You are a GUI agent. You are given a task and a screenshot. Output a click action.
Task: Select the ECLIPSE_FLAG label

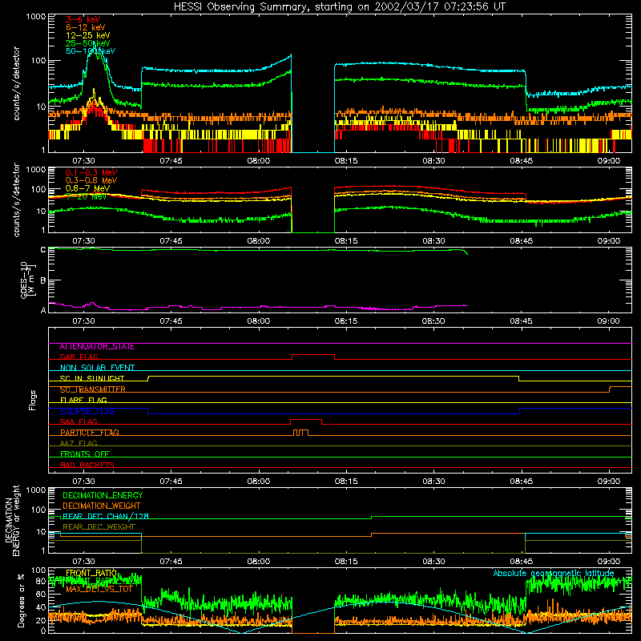(x=87, y=411)
